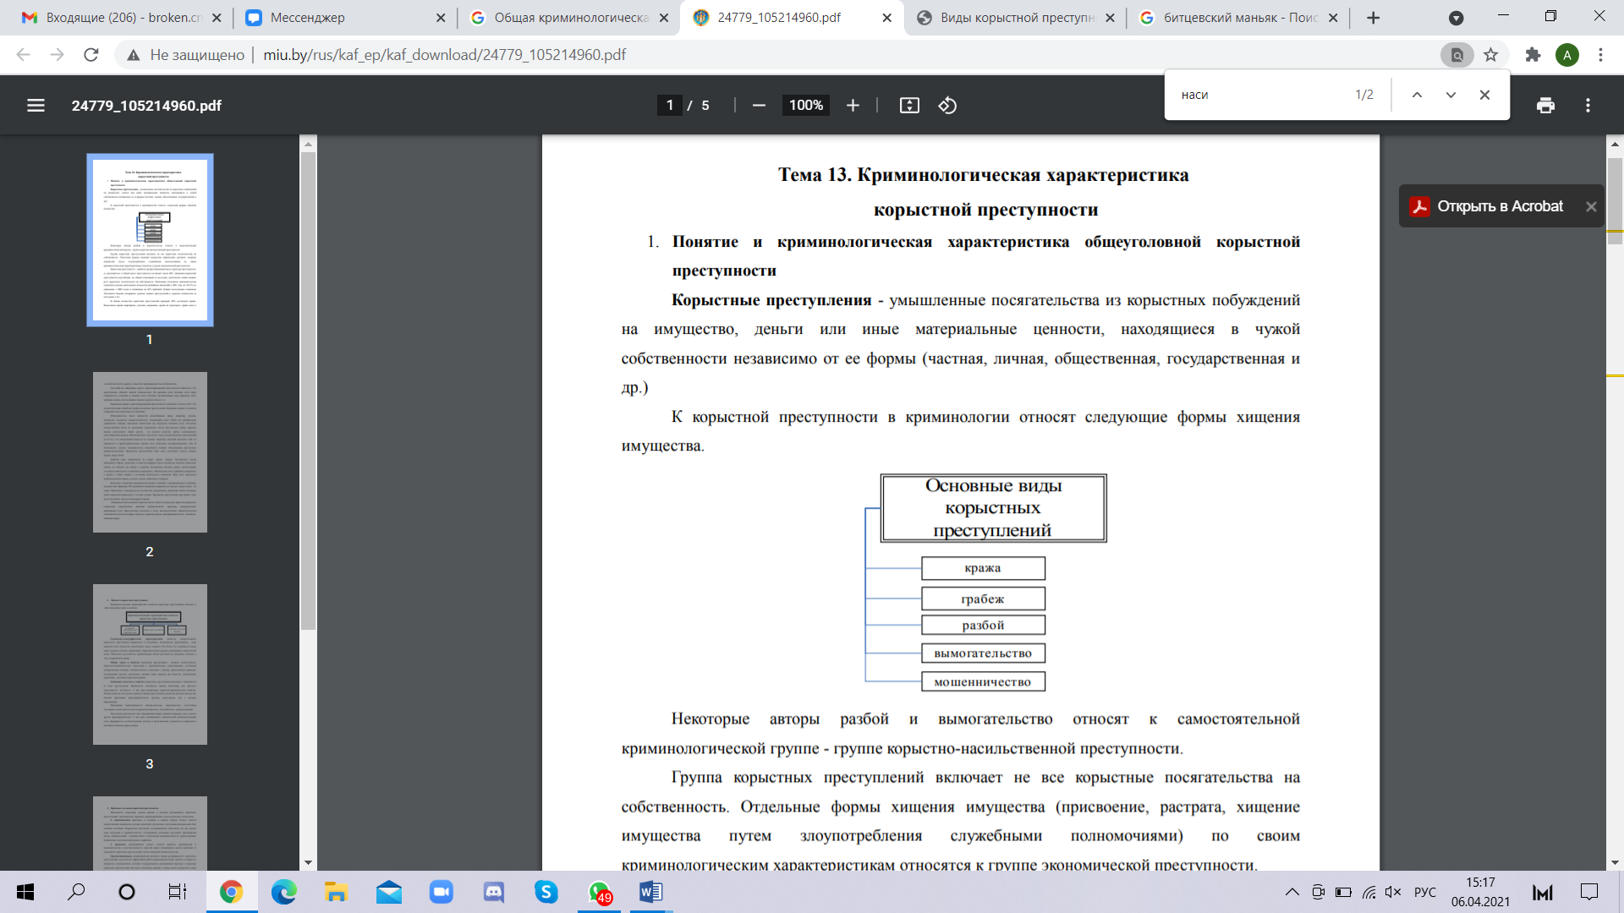The width and height of the screenshot is (1624, 913).
Task: Click the fit to page icon
Action: pos(909,106)
